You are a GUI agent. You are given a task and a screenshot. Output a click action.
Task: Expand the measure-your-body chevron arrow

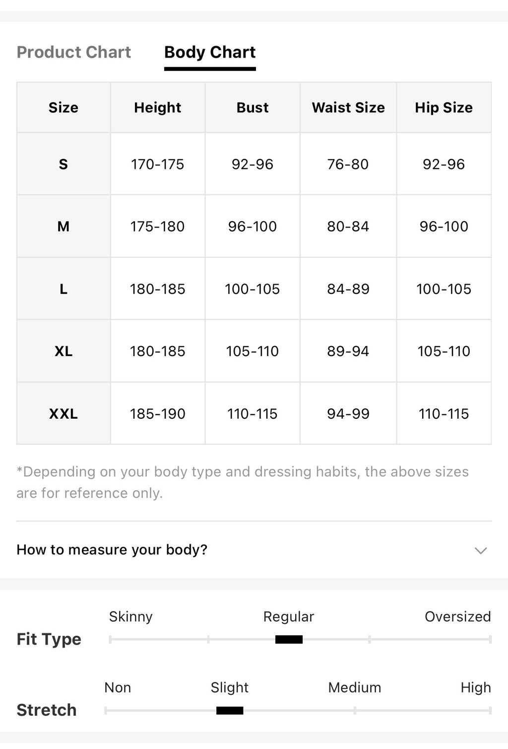480,550
